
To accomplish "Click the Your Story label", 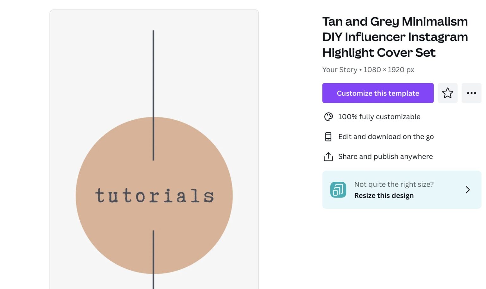I will point(340,70).
